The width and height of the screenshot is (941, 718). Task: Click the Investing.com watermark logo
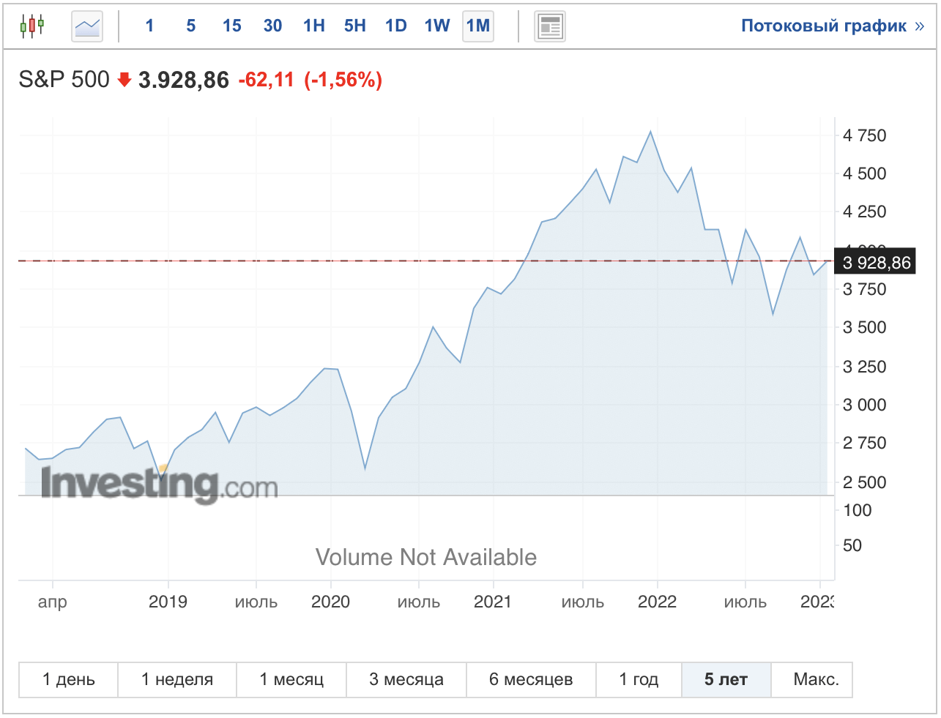click(159, 483)
